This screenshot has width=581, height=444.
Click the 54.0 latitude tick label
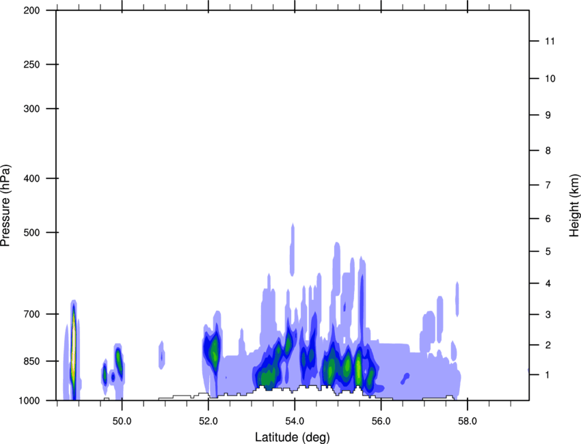[x=295, y=421]
